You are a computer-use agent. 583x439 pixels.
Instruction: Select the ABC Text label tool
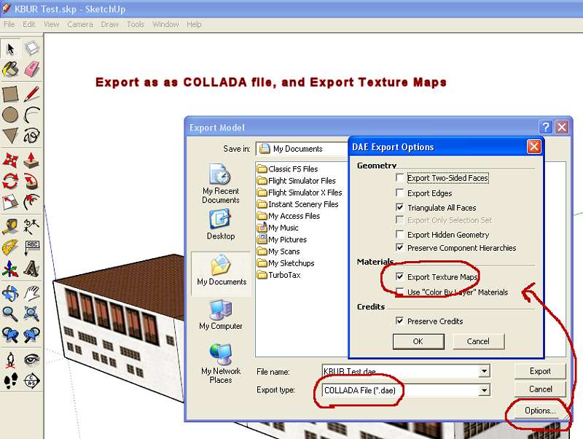31,247
